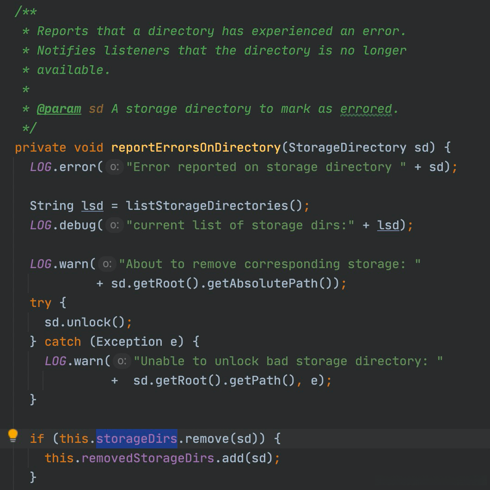Click the listStorageDirectories() method call

(214, 206)
